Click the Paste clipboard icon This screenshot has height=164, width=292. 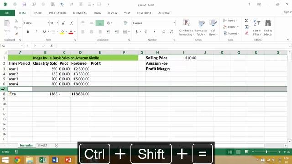(7, 23)
